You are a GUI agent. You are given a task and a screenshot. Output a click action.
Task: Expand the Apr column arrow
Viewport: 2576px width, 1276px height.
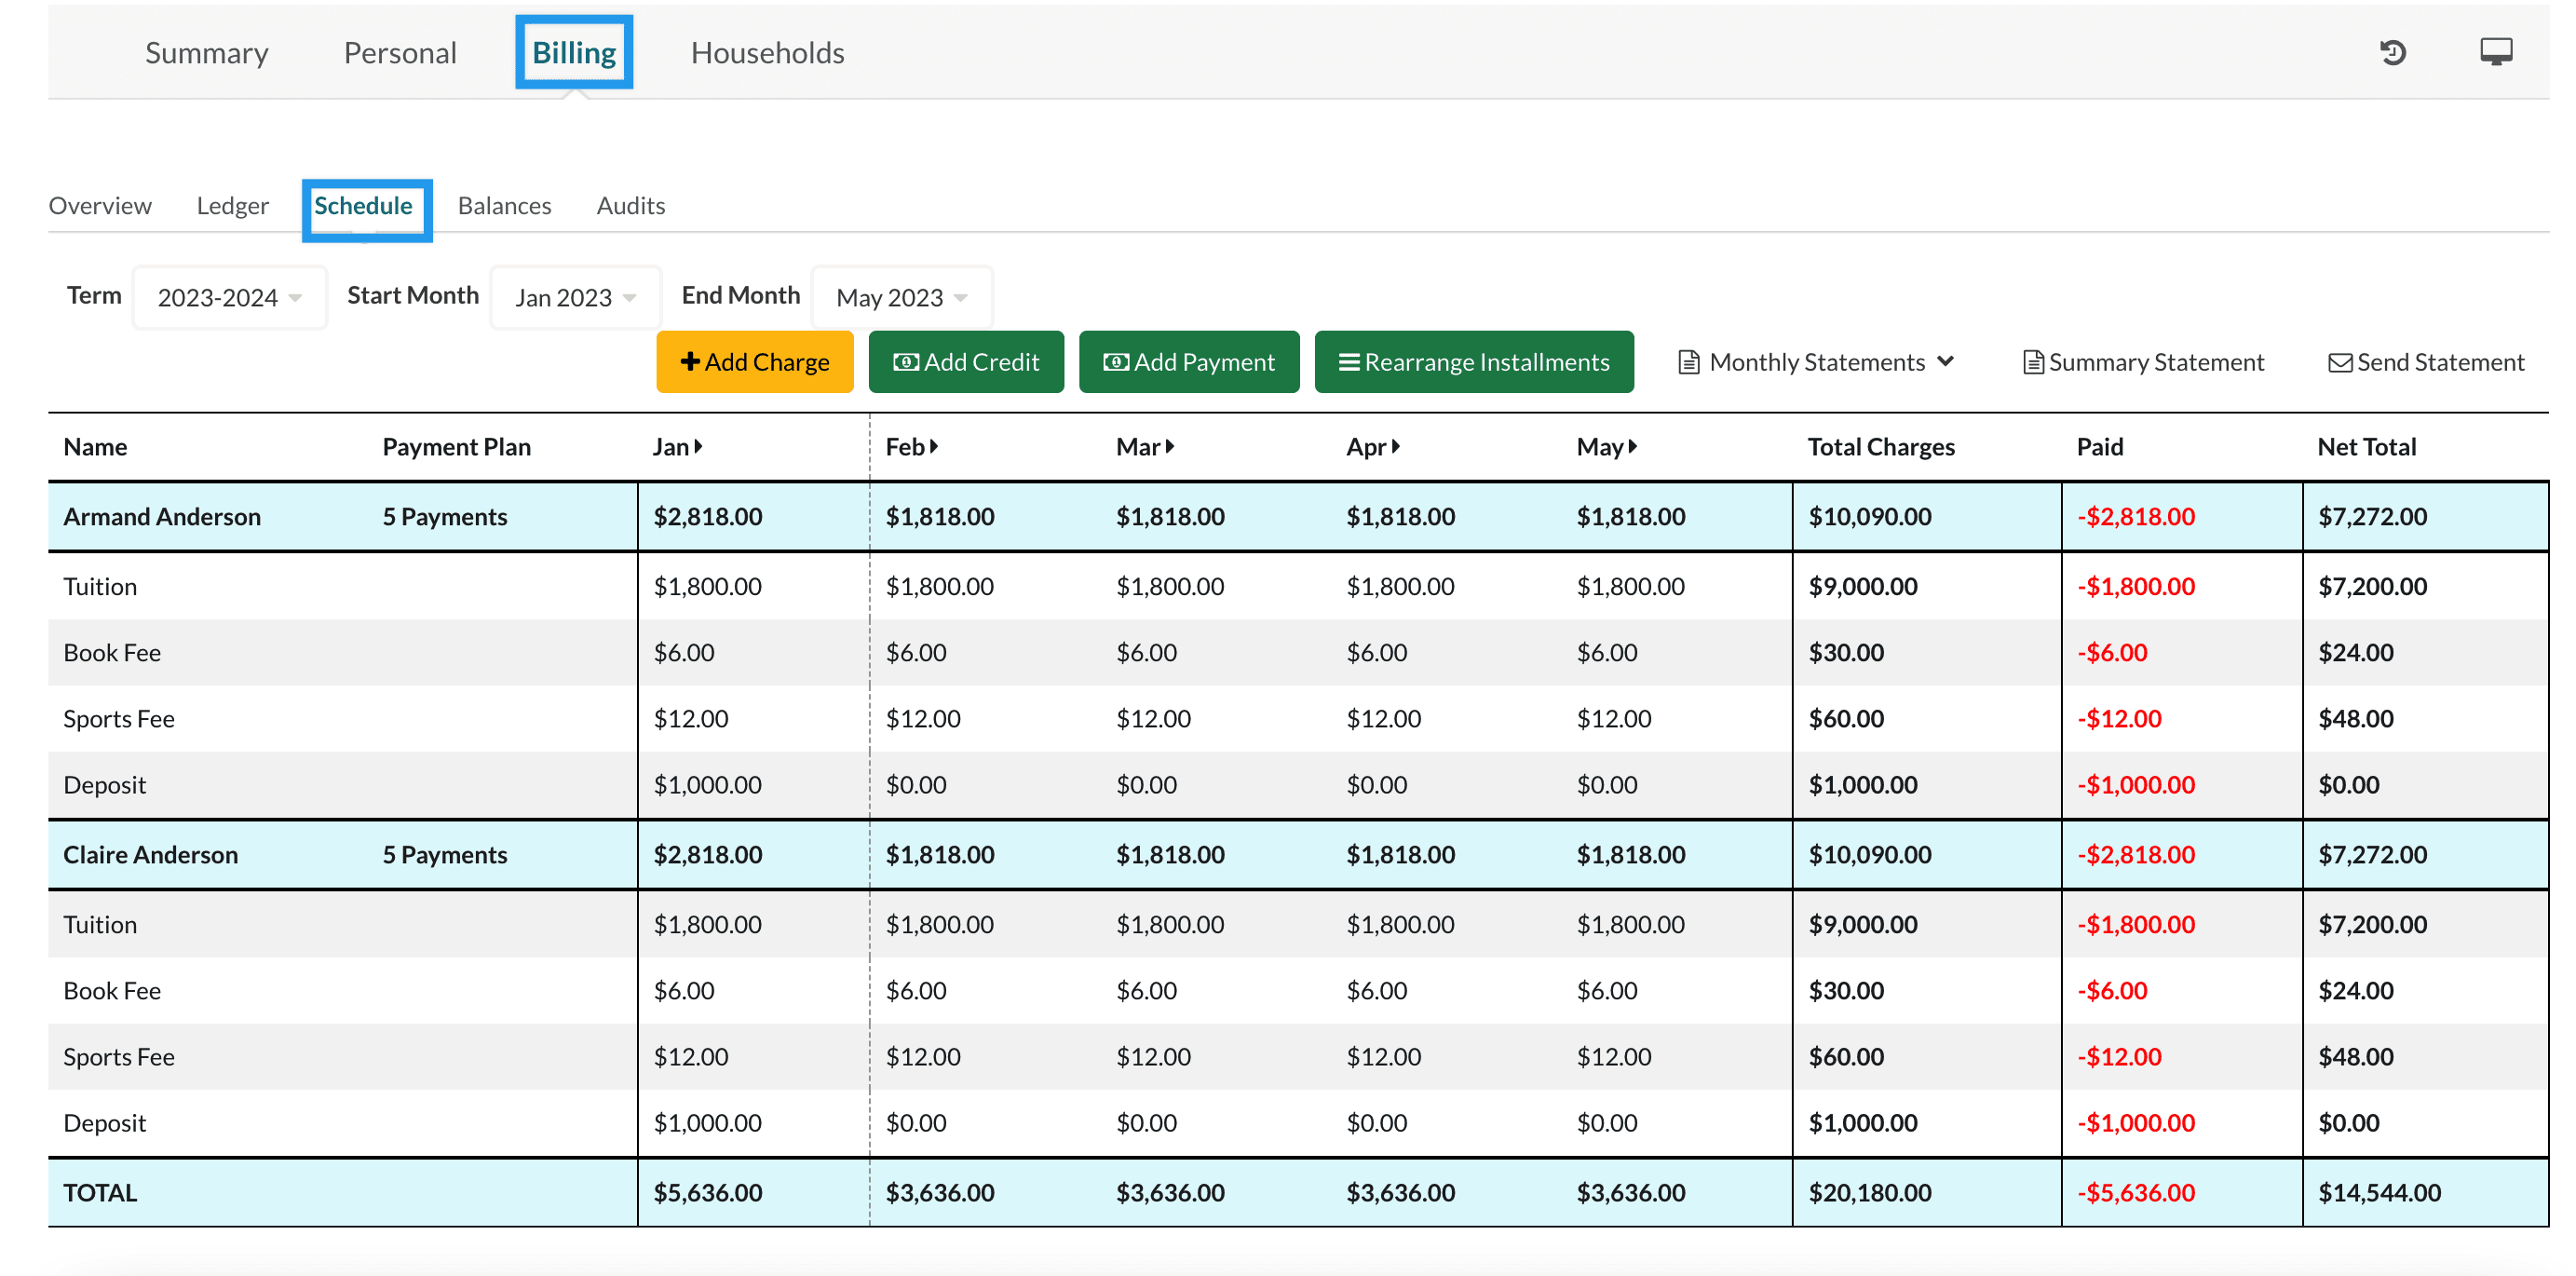[x=1396, y=447]
